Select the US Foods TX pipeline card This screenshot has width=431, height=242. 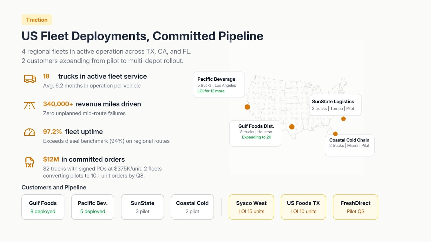pos(303,207)
